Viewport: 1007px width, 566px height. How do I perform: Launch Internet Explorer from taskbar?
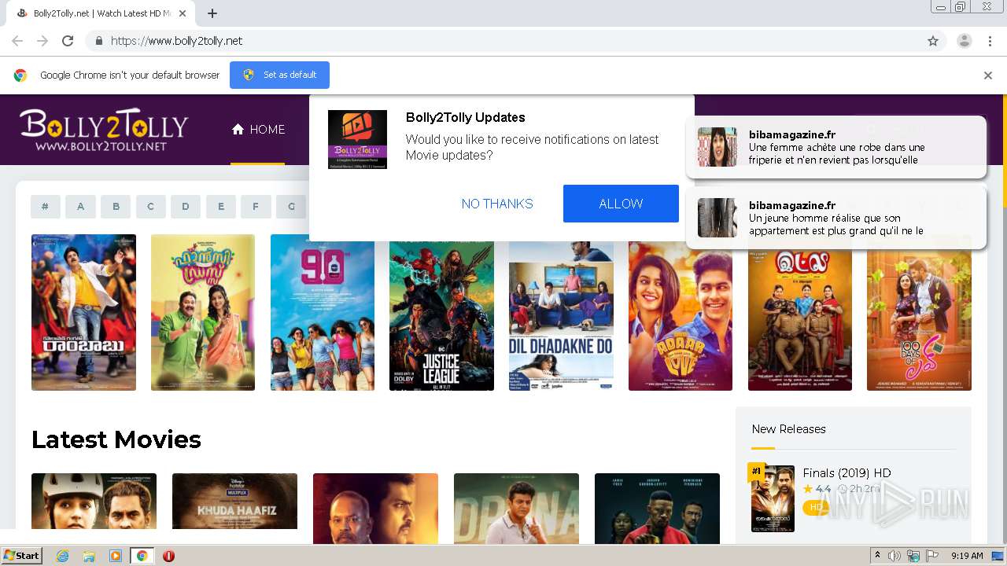click(62, 556)
